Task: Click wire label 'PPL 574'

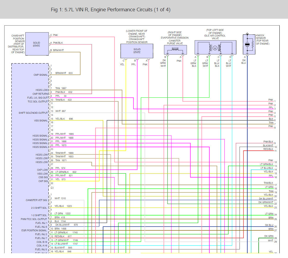Action: pyautogui.click(x=60, y=168)
